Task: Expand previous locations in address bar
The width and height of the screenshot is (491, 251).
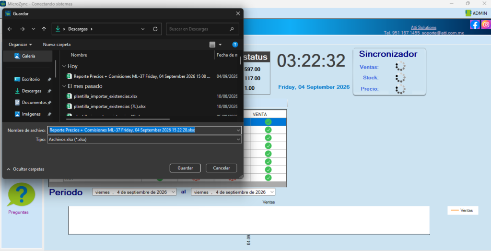Action: tap(143, 29)
